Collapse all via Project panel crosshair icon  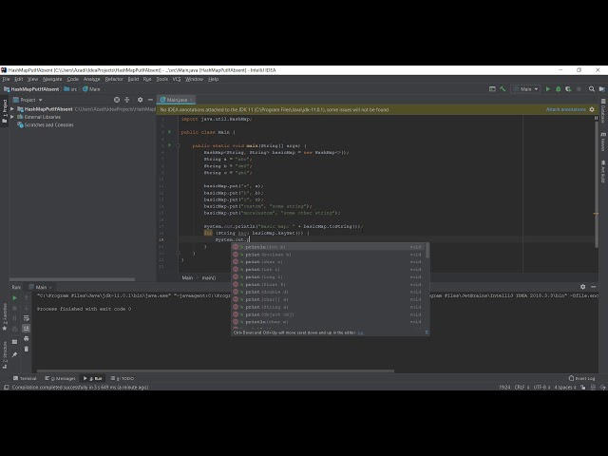pos(126,100)
